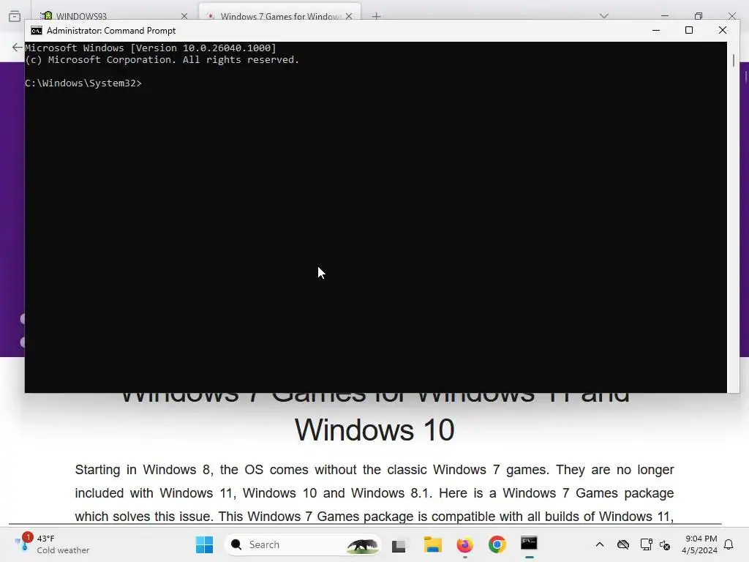This screenshot has width=749, height=562.
Task: Maximize the Command Prompt window
Action: coord(689,30)
